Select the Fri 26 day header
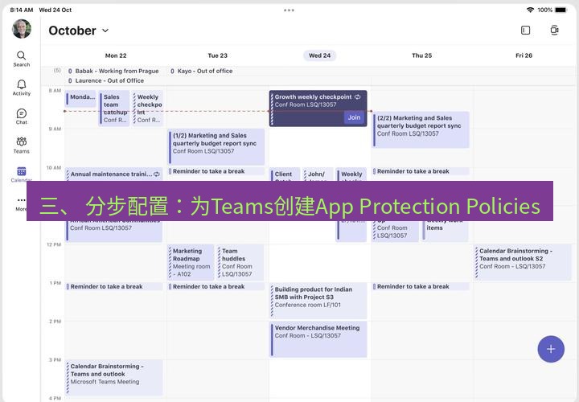 (x=524, y=55)
